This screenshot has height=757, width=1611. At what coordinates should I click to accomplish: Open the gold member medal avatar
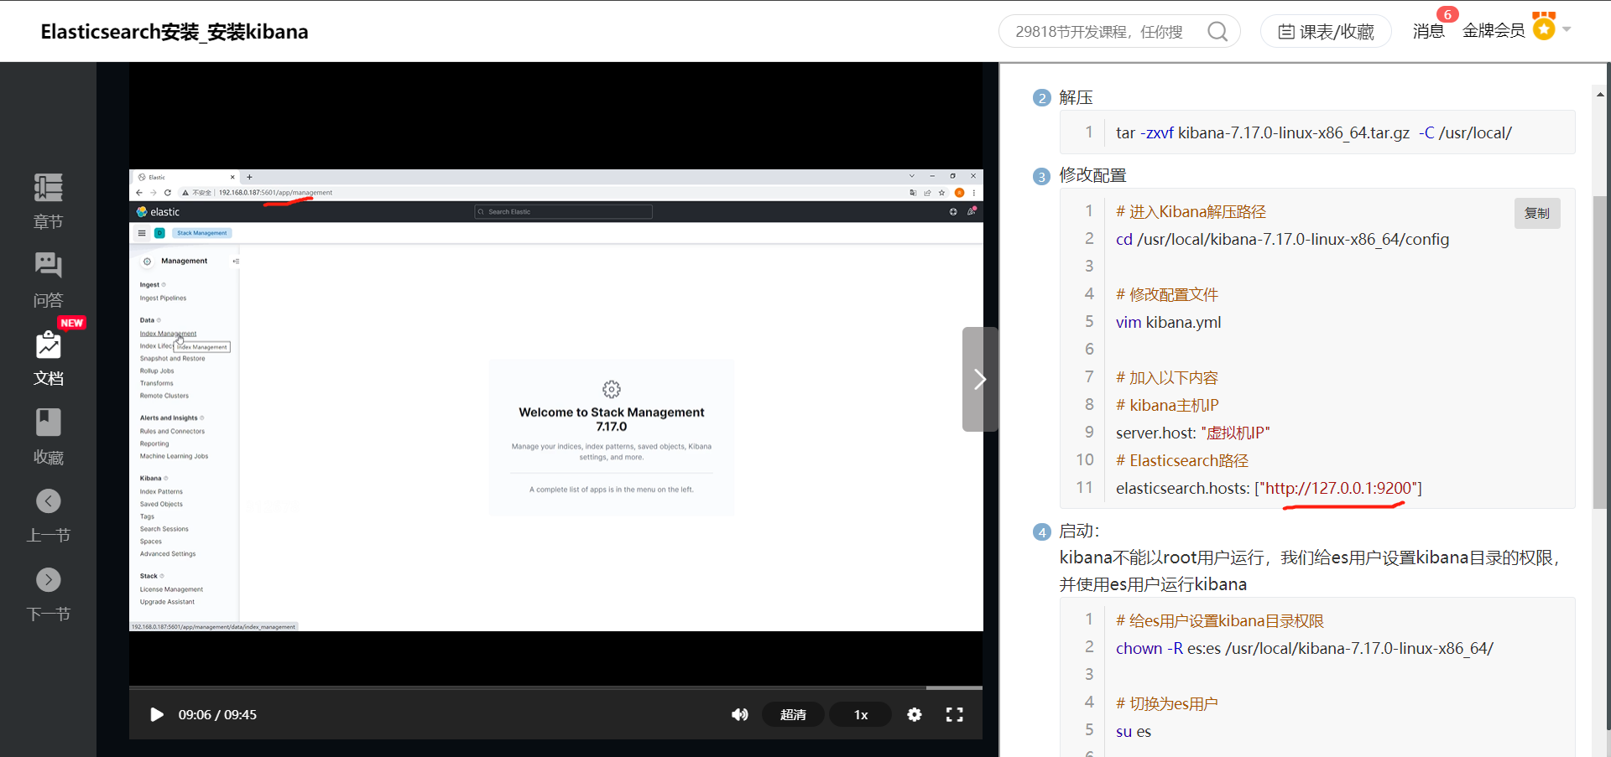(1544, 26)
